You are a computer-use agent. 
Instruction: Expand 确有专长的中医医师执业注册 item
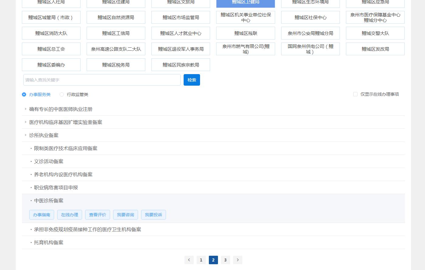(x=26, y=109)
